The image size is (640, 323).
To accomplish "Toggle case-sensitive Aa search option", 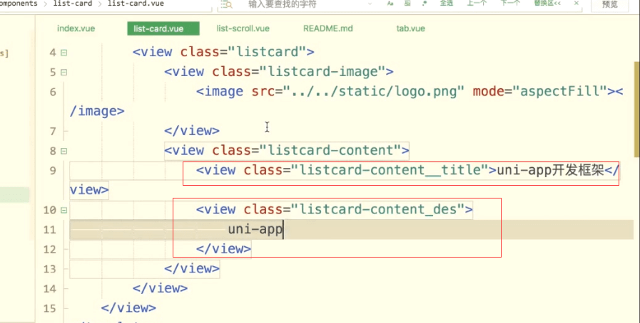I will pos(390,4).
